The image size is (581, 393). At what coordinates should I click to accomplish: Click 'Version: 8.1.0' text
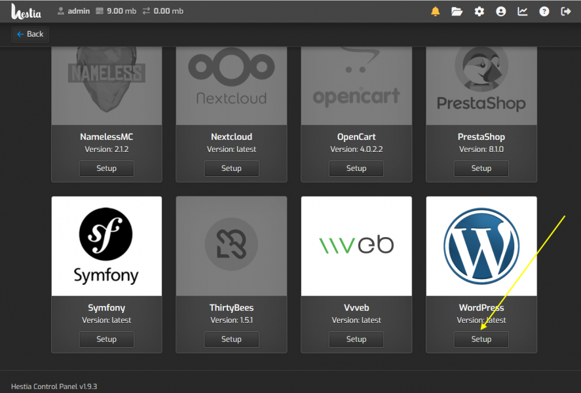click(x=481, y=149)
